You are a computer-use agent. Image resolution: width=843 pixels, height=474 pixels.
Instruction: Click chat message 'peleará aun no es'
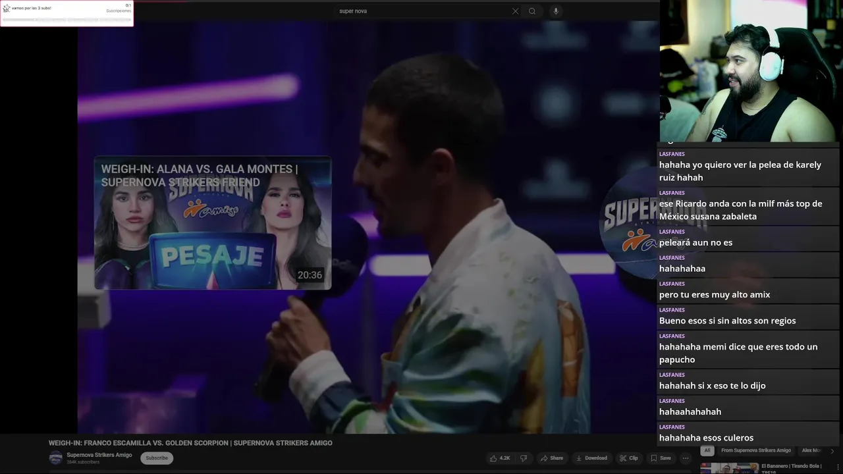(x=748, y=238)
